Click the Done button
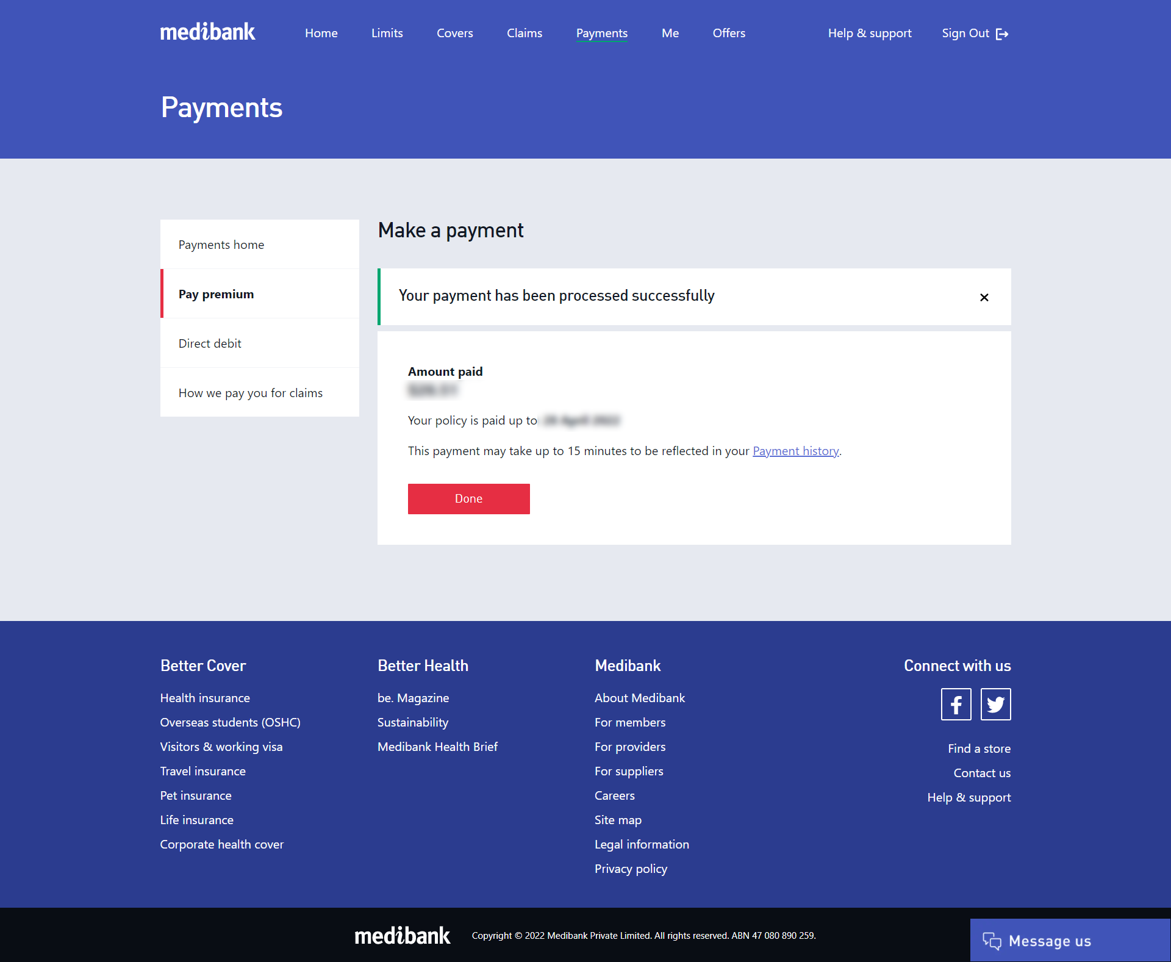This screenshot has height=962, width=1171. 469,499
